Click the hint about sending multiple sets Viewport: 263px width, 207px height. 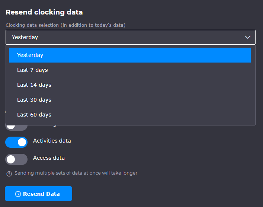click(76, 173)
